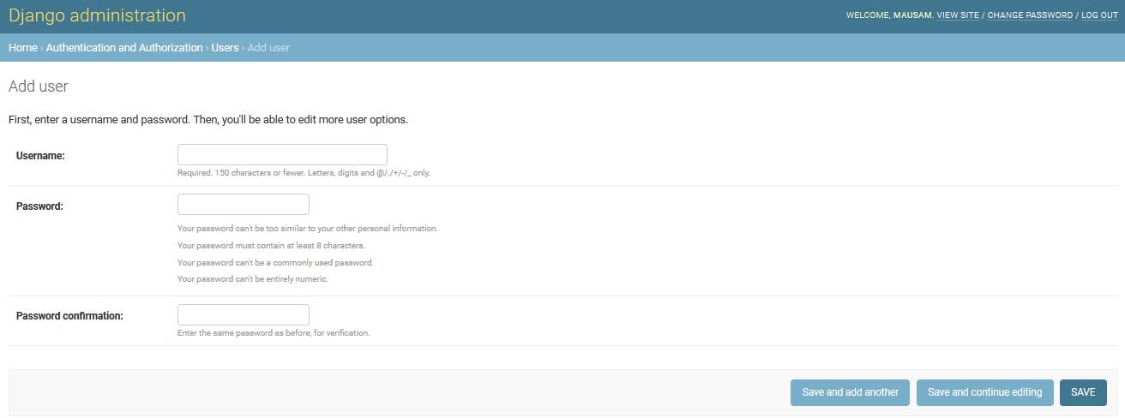Viewport: 1125px width, 418px height.
Task: Click the Username field label
Action: 40,156
